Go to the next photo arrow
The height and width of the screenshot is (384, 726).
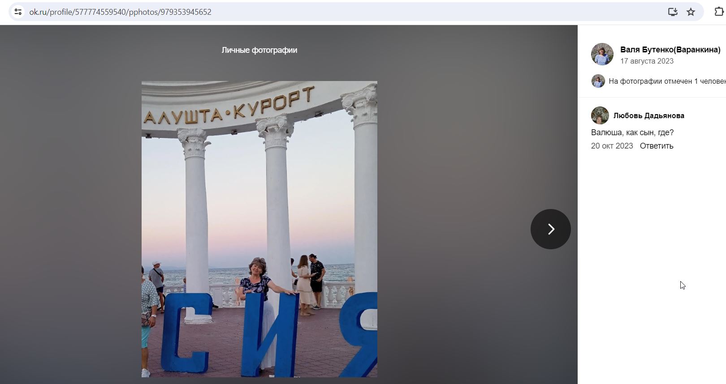(550, 229)
